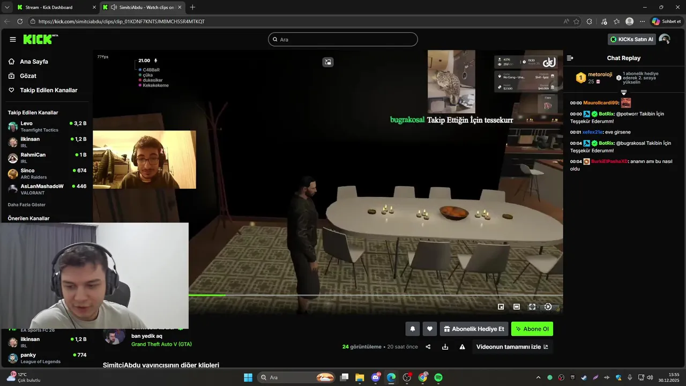The width and height of the screenshot is (686, 386).
Task: Download the clip
Action: [x=445, y=347]
